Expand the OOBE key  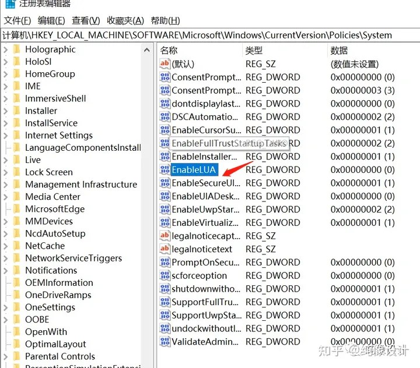pyautogui.click(x=6, y=320)
